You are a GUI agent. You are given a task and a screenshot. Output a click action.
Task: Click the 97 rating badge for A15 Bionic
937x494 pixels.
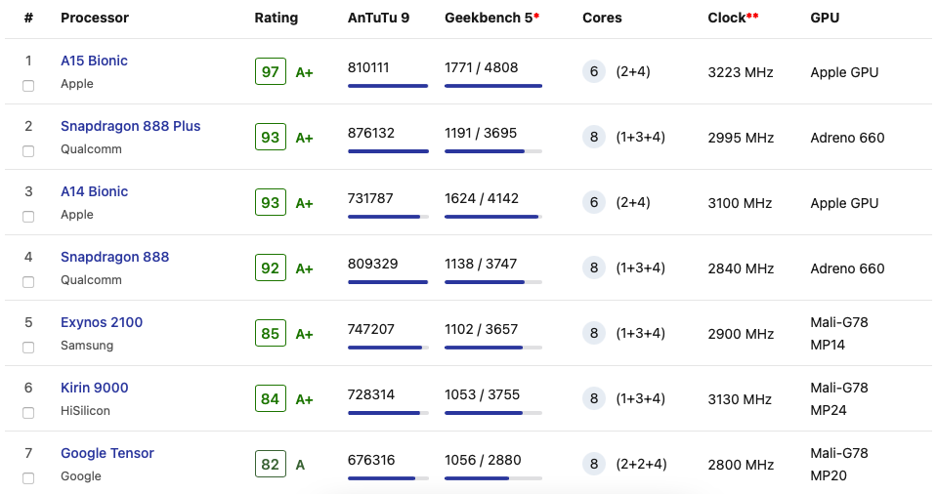pyautogui.click(x=270, y=71)
